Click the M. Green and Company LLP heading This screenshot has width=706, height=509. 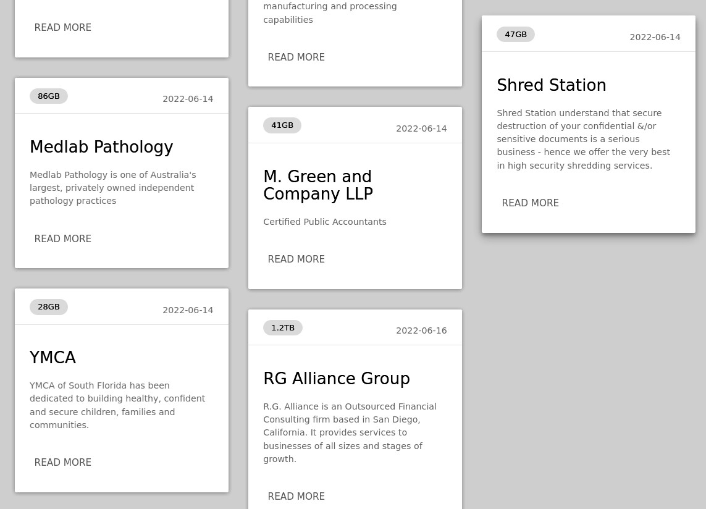coord(318,185)
